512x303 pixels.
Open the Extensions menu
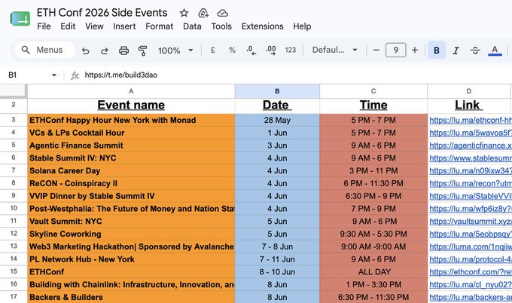coord(263,26)
